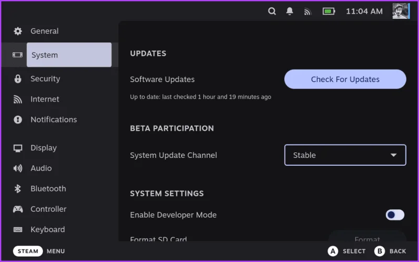Screen dimensions: 419x262
Task: Click the Enable Developer Mode label
Action: pos(173,215)
